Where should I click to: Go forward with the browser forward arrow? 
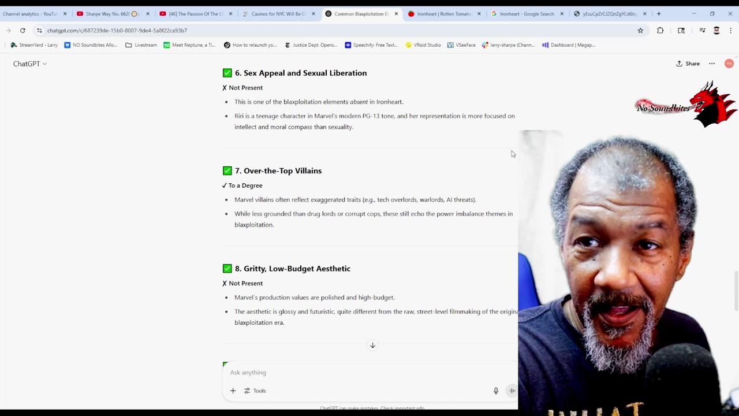(x=9, y=31)
